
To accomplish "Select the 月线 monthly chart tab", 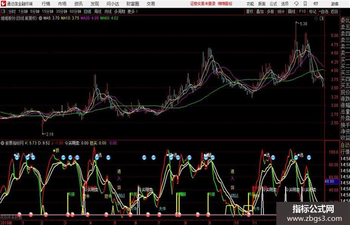I will (x=108, y=11).
